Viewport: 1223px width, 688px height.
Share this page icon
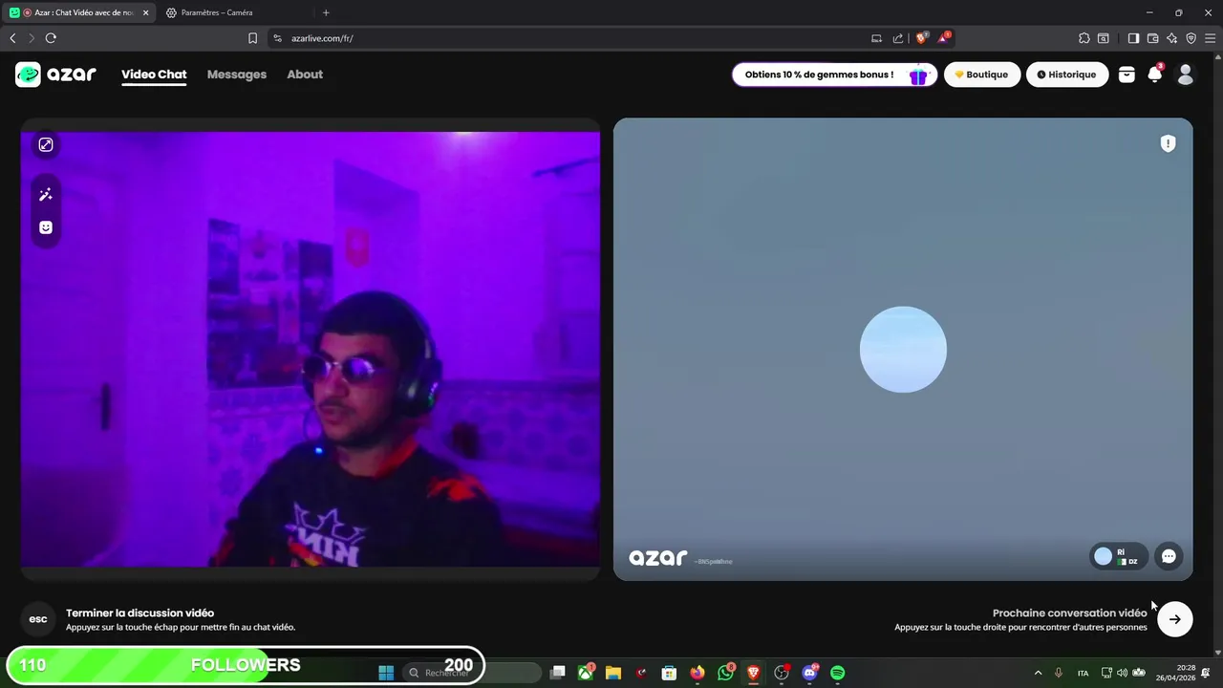[x=898, y=38]
